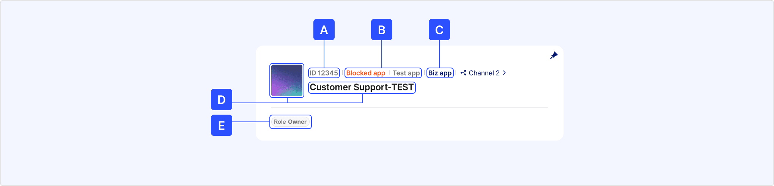Click the share icon beside Channel 2
The image size is (774, 186).
pos(463,73)
